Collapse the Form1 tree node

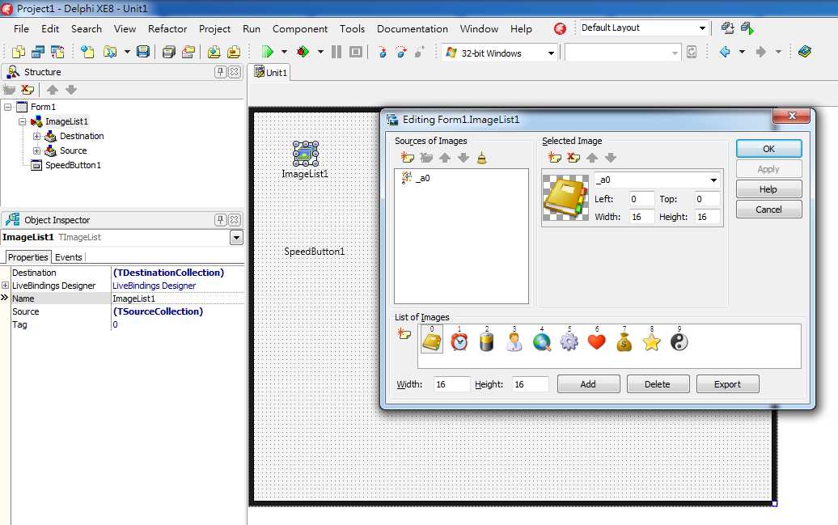8,107
